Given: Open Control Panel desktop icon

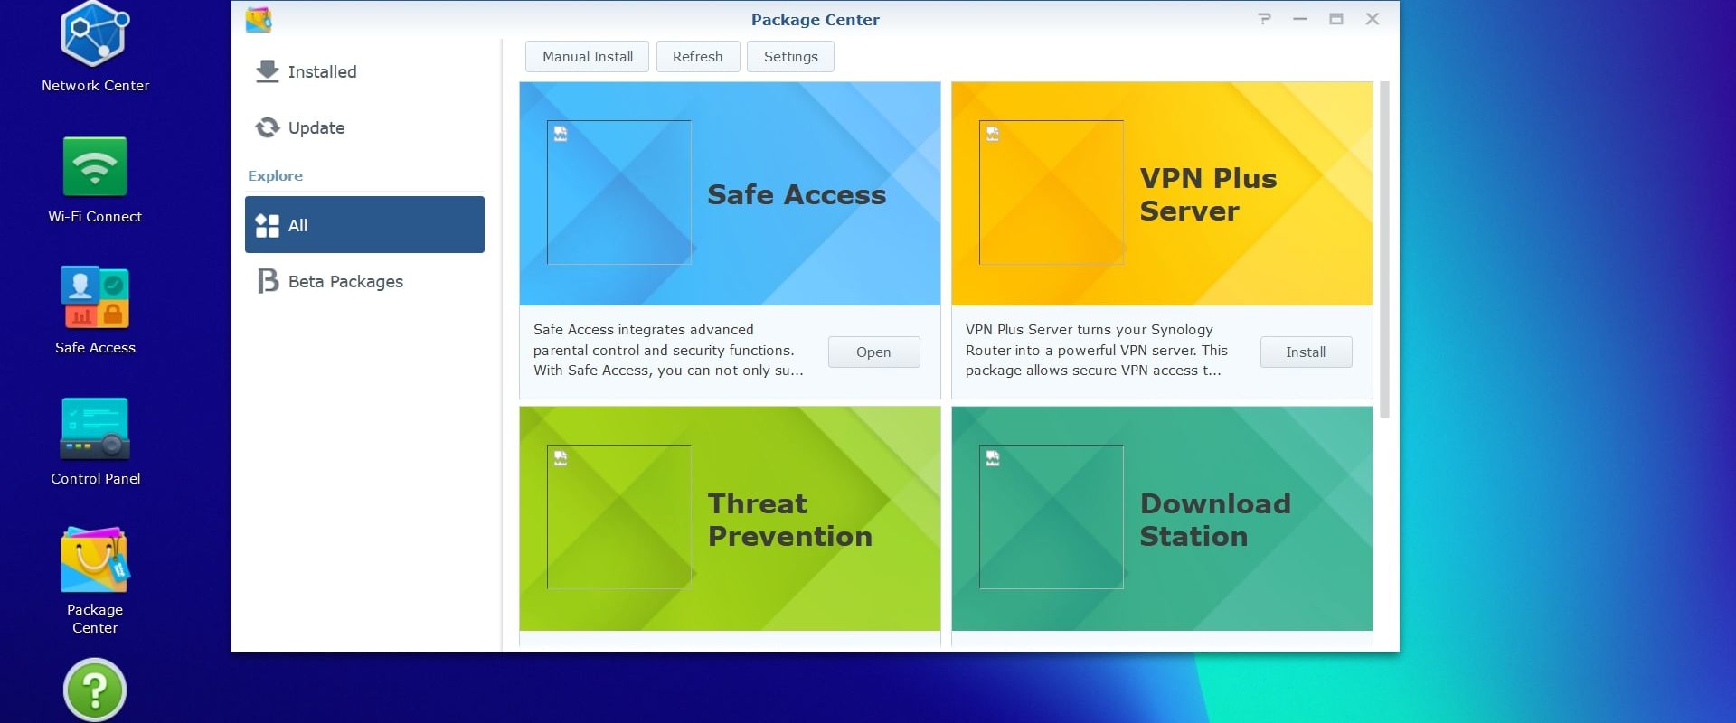Looking at the screenshot, I should point(95,428).
